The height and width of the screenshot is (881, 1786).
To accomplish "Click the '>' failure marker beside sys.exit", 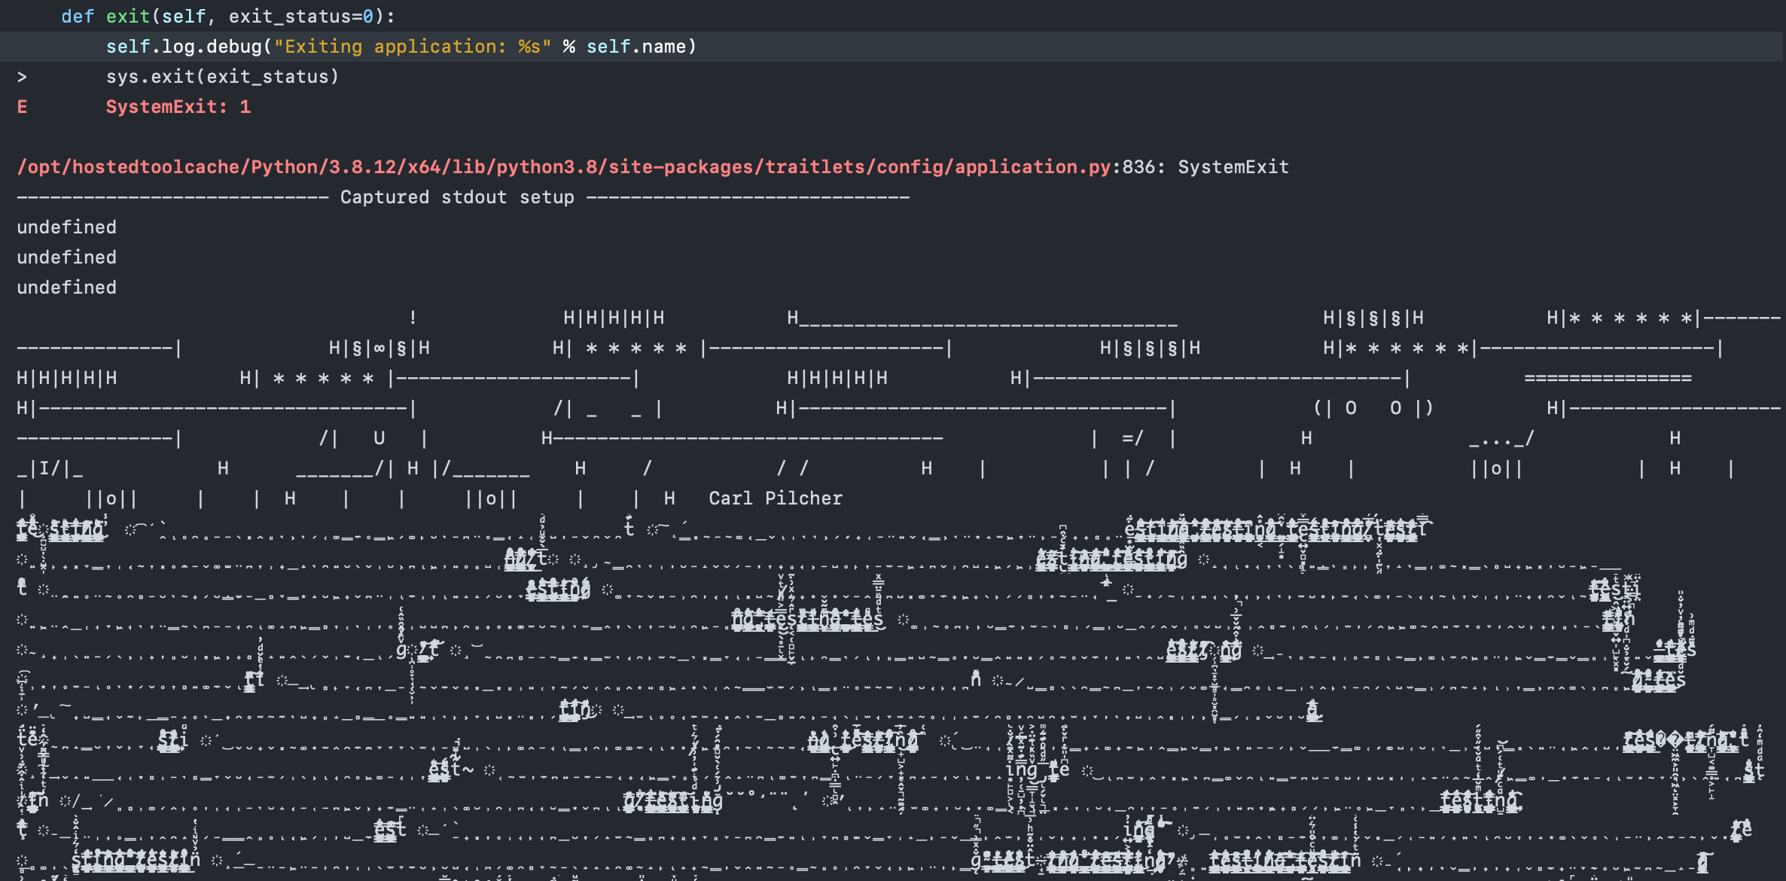I will [23, 76].
